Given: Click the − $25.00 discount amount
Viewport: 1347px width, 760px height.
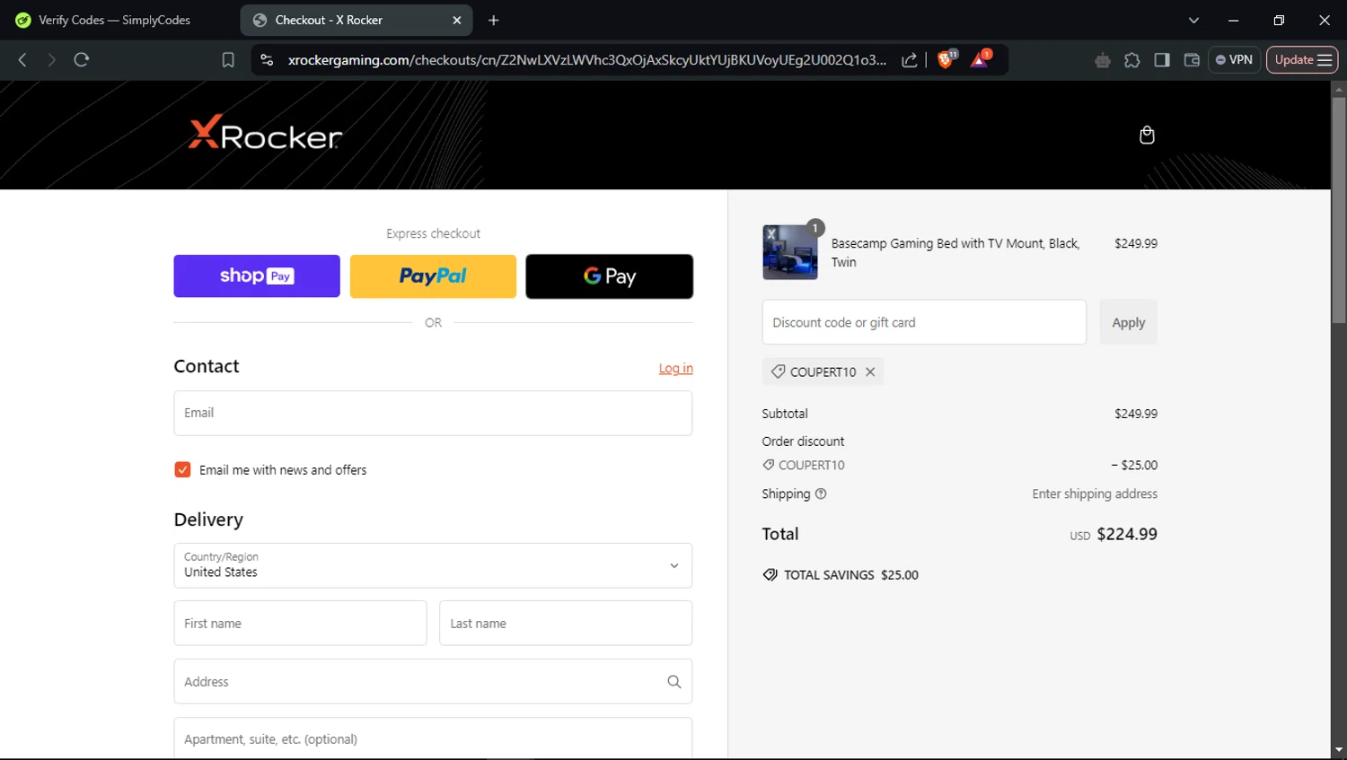Looking at the screenshot, I should point(1134,465).
